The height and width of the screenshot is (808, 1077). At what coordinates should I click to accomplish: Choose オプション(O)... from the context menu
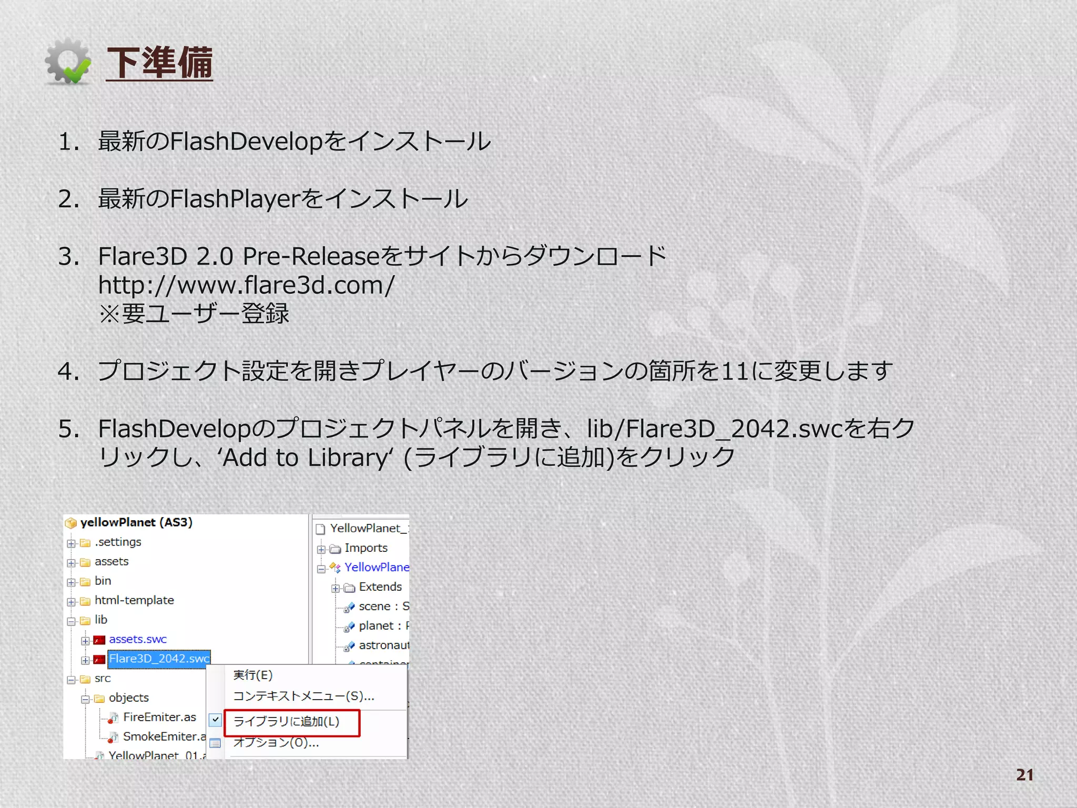click(x=276, y=742)
